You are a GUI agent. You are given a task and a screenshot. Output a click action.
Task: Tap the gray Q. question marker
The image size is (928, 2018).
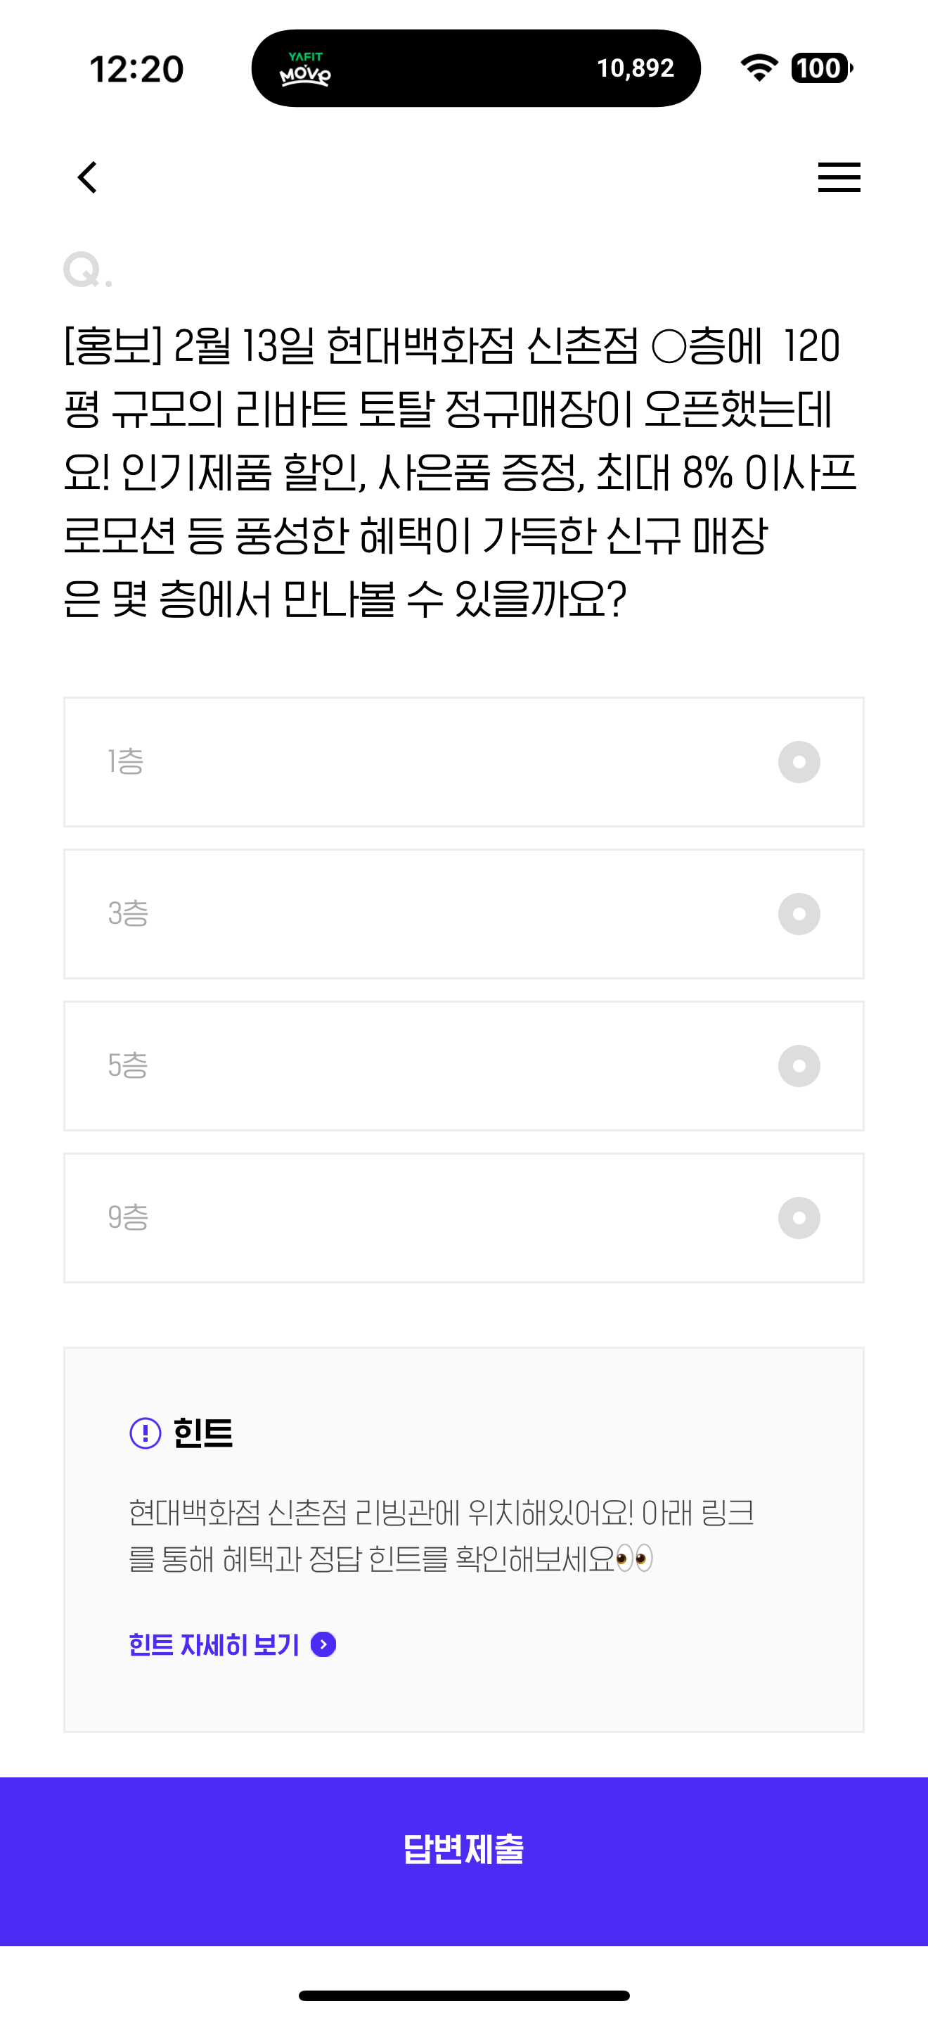tap(88, 270)
